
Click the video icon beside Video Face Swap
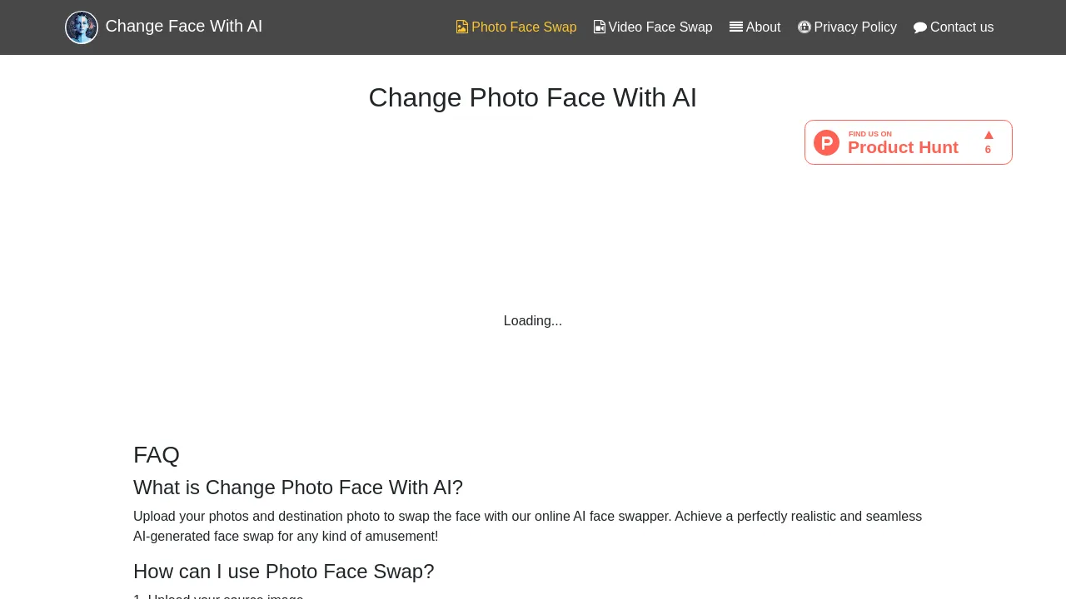599,27
